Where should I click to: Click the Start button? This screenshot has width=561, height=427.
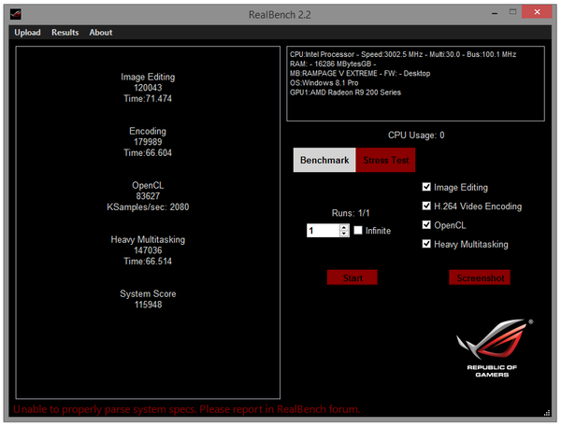[x=352, y=278]
